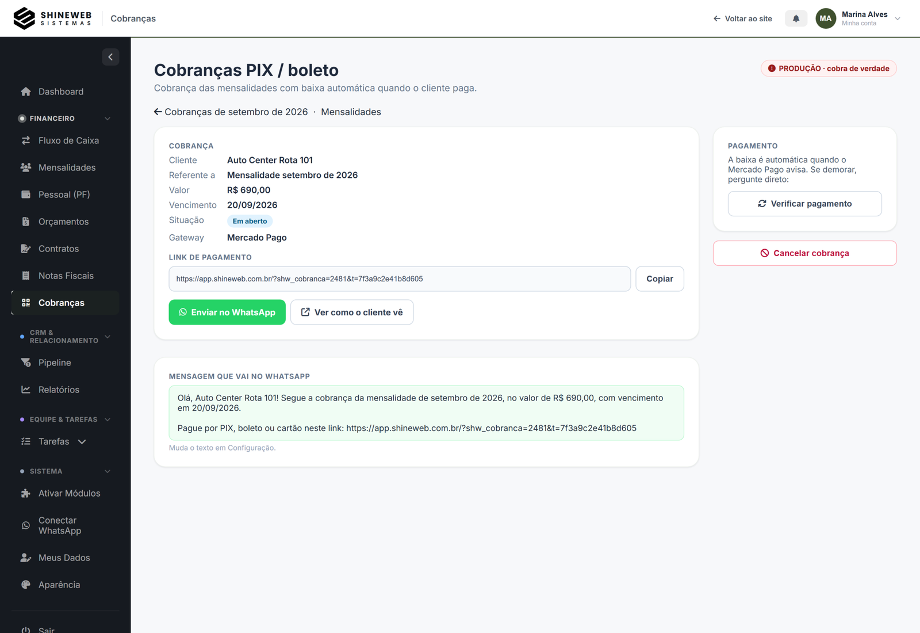Click the Relatórios chart icon
The image size is (920, 633).
pos(26,390)
